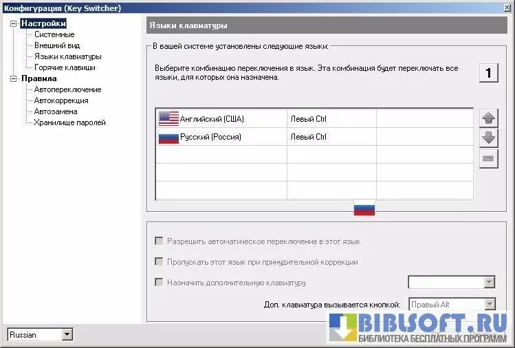
Task: Click the move down arrow button
Action: coord(489,138)
